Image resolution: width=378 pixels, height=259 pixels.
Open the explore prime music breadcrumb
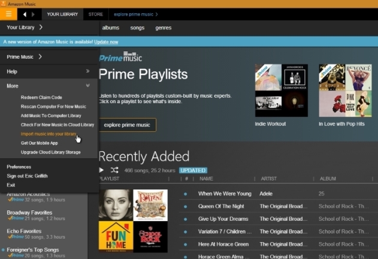136,14
